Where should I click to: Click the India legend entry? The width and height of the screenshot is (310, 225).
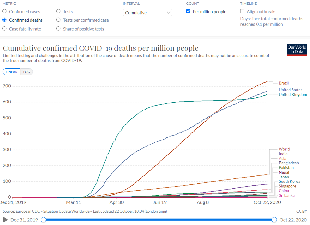pos(283,154)
